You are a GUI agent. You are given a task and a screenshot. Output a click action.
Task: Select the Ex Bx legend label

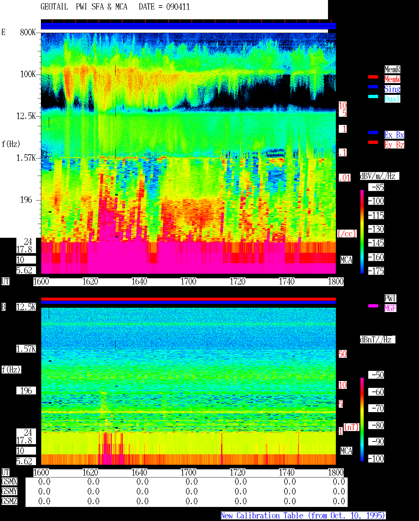(x=394, y=135)
